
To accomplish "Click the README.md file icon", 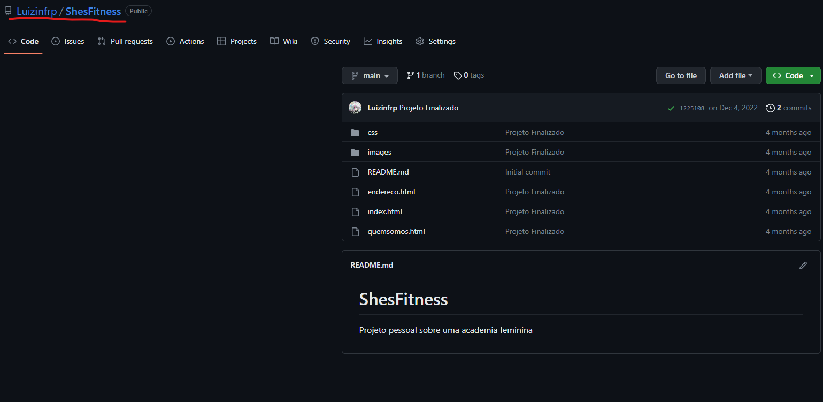I will (355, 172).
